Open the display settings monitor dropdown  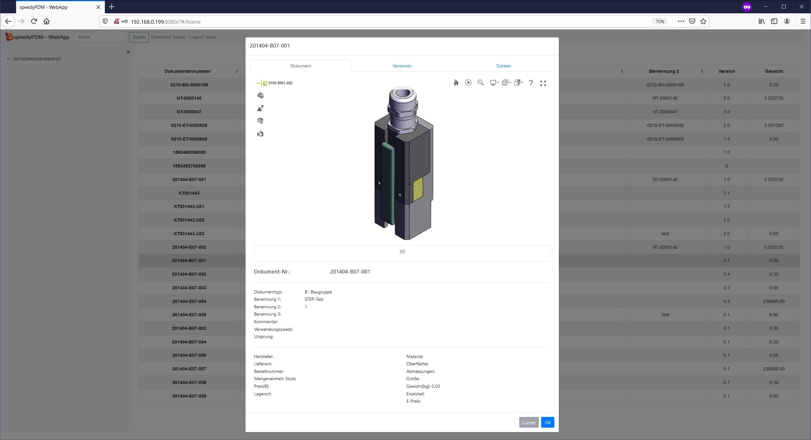494,83
